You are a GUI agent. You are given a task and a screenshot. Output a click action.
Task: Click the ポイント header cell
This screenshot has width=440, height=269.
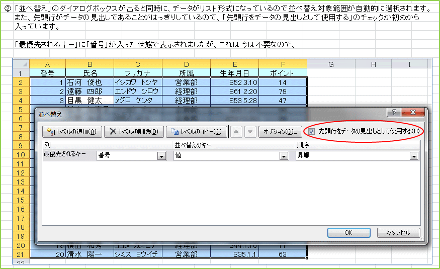[283, 73]
